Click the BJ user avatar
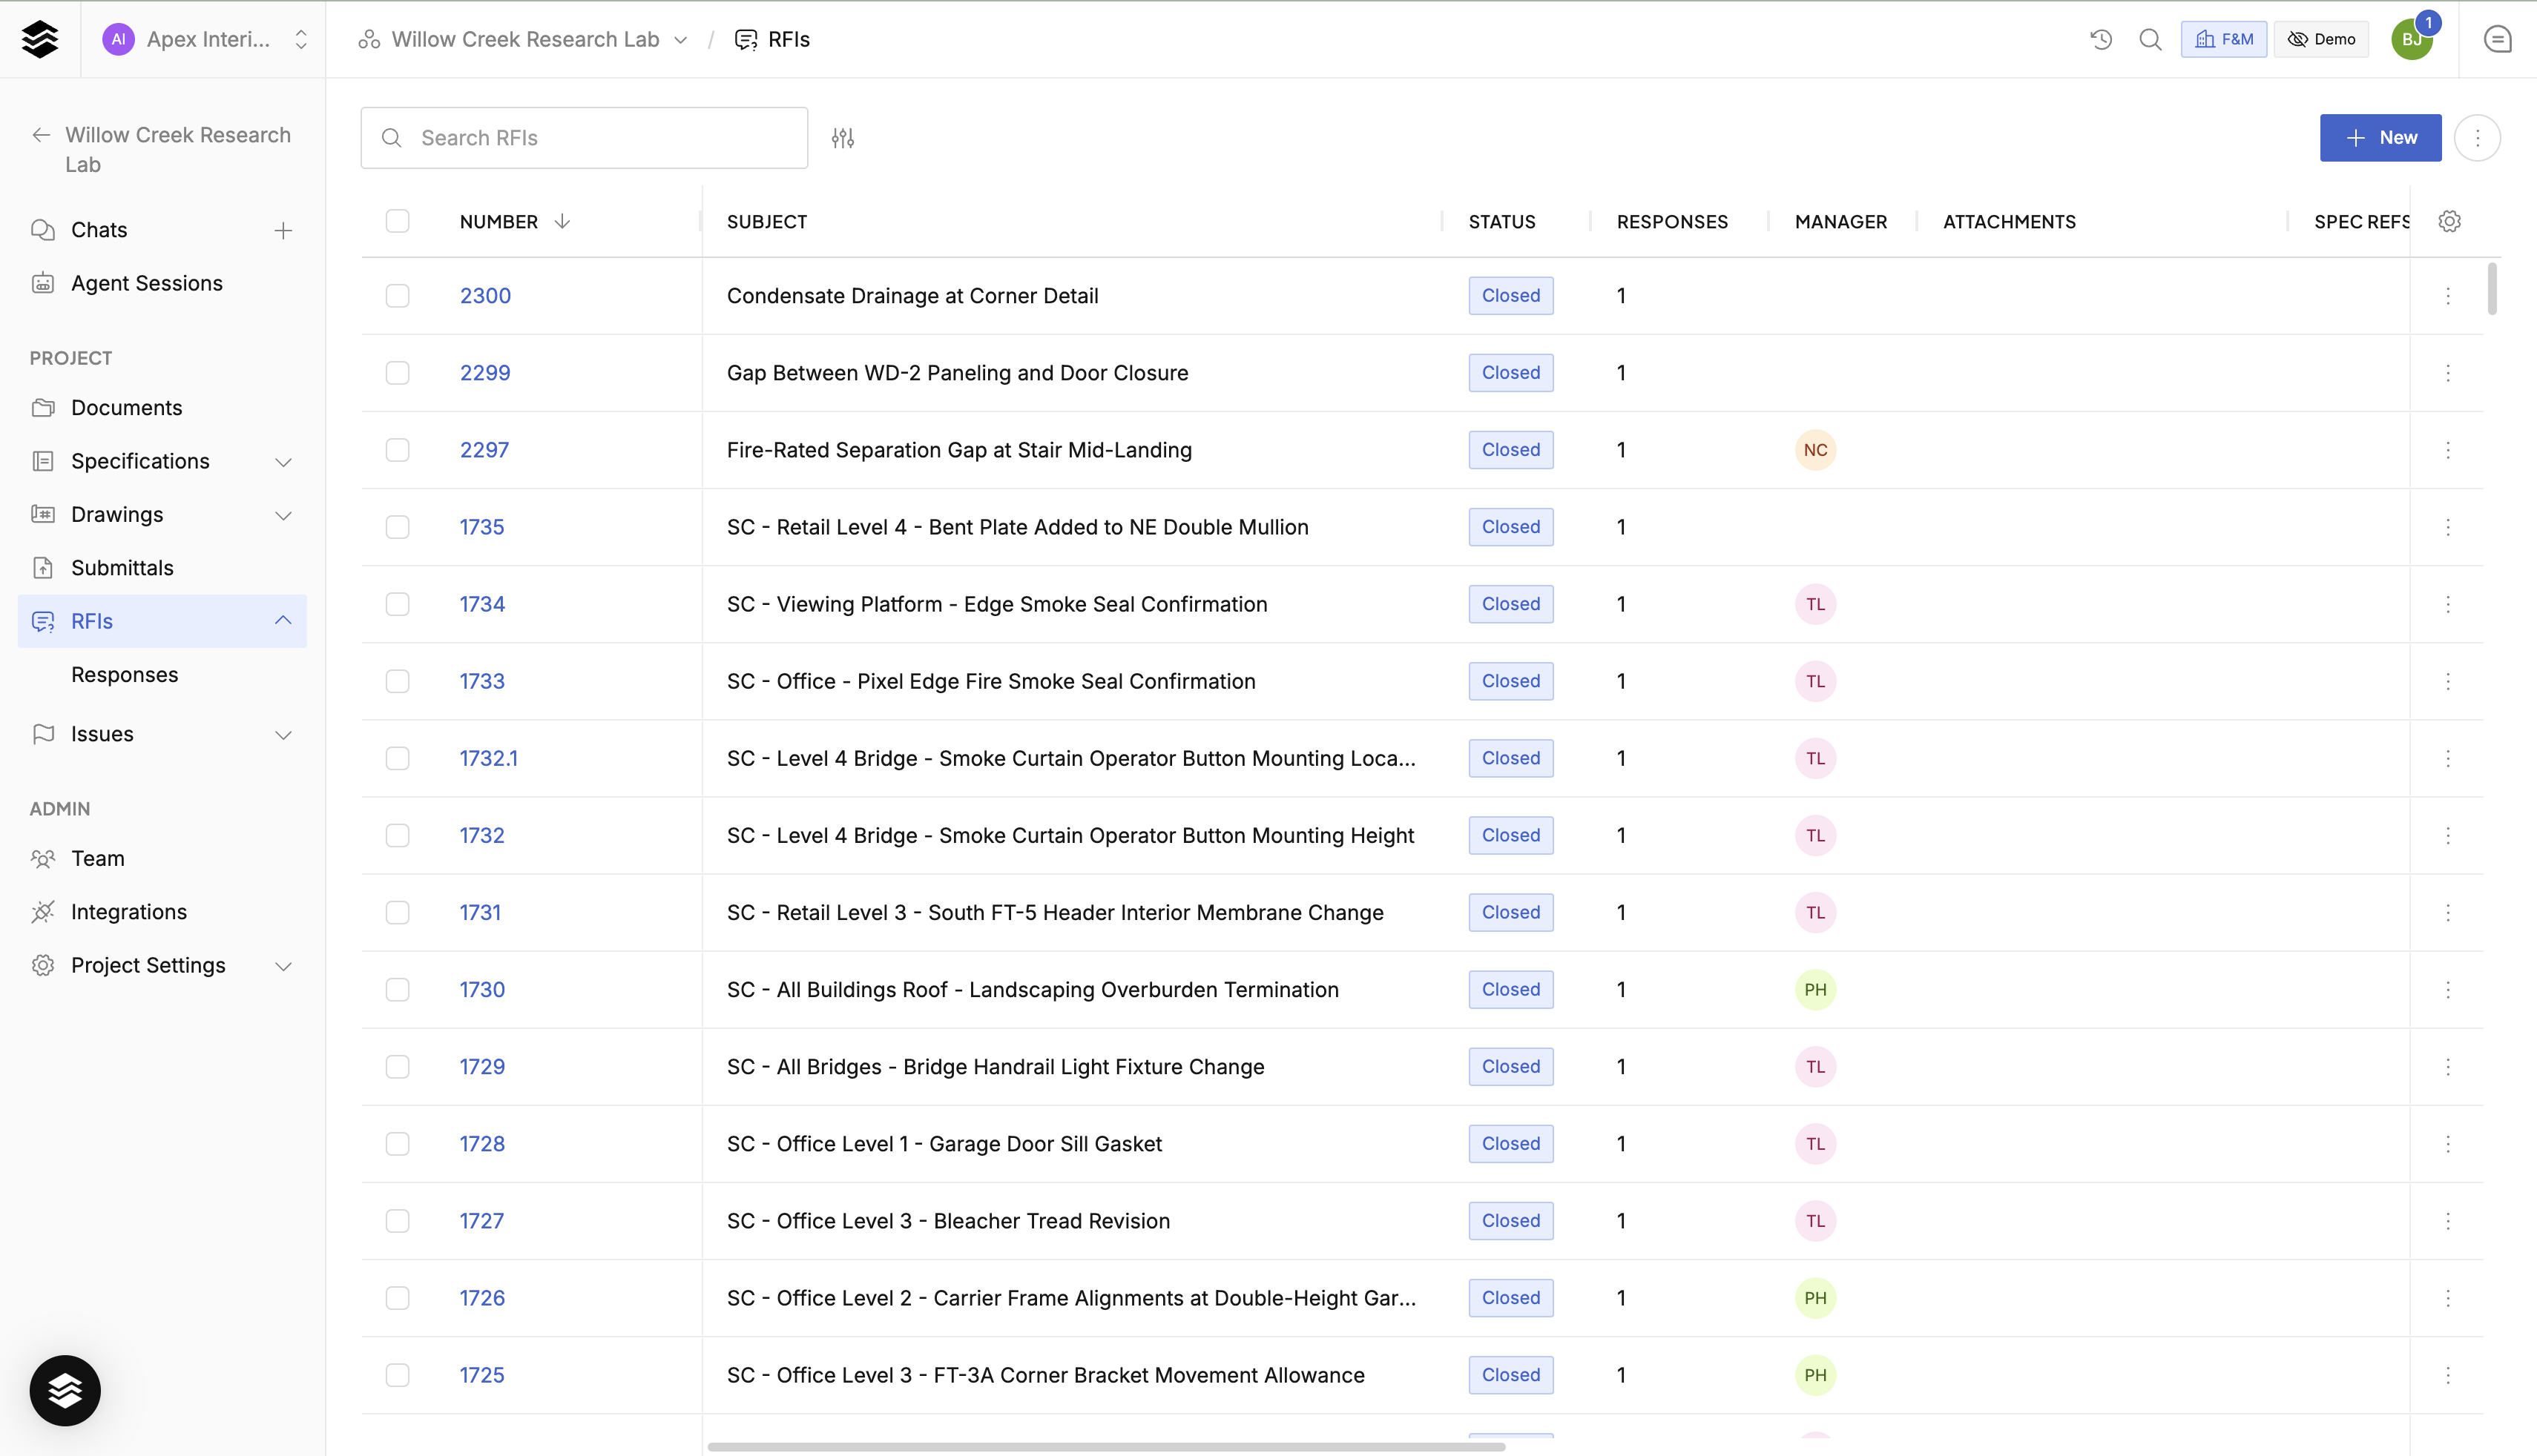This screenshot has width=2537, height=1456. [x=2411, y=39]
